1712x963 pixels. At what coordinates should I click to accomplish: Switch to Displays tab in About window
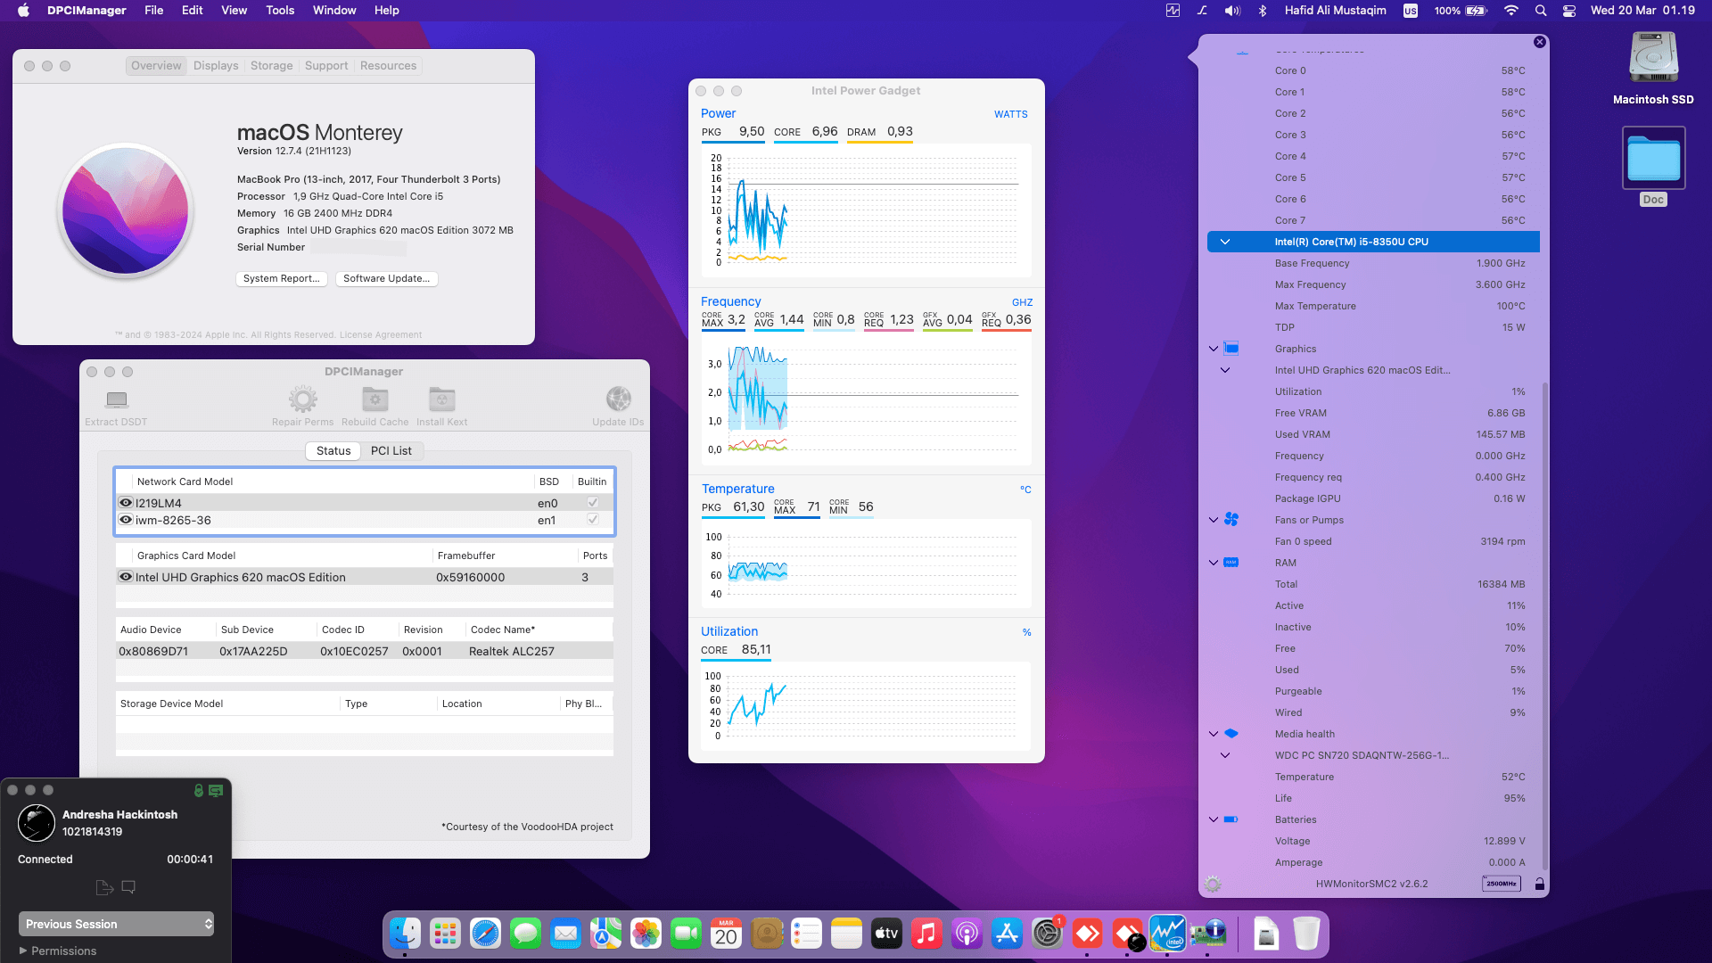click(216, 66)
